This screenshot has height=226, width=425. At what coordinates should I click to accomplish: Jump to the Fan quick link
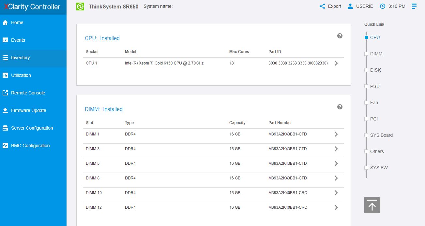[374, 103]
